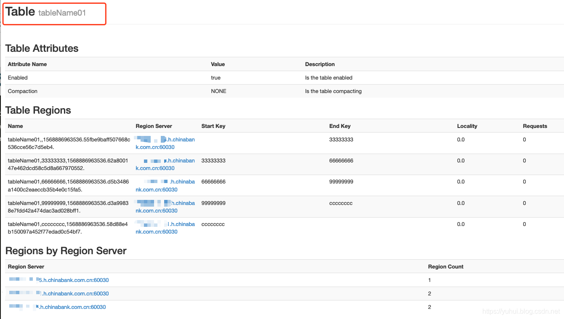Click the 'Name' header in Table Regions
The width and height of the screenshot is (564, 319).
pos(16,126)
